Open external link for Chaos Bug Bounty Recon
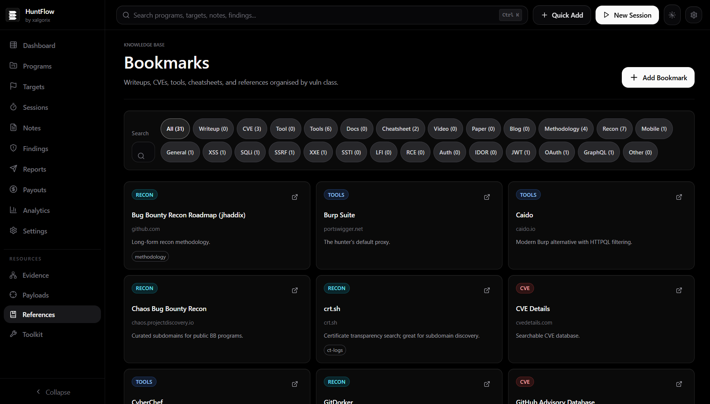The width and height of the screenshot is (710, 404). 295,290
